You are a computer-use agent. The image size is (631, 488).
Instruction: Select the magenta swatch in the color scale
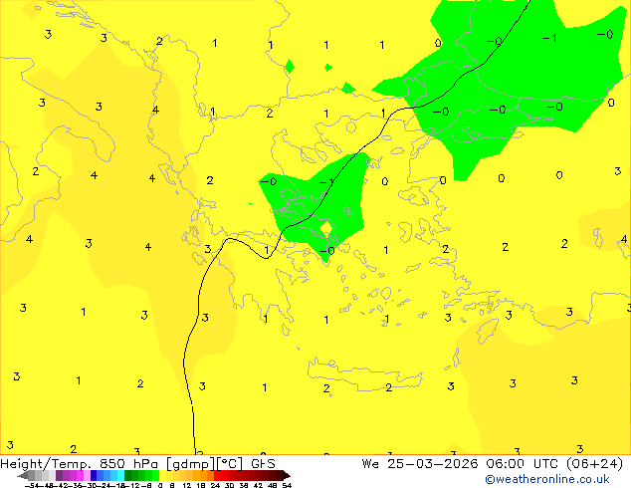coord(80,476)
